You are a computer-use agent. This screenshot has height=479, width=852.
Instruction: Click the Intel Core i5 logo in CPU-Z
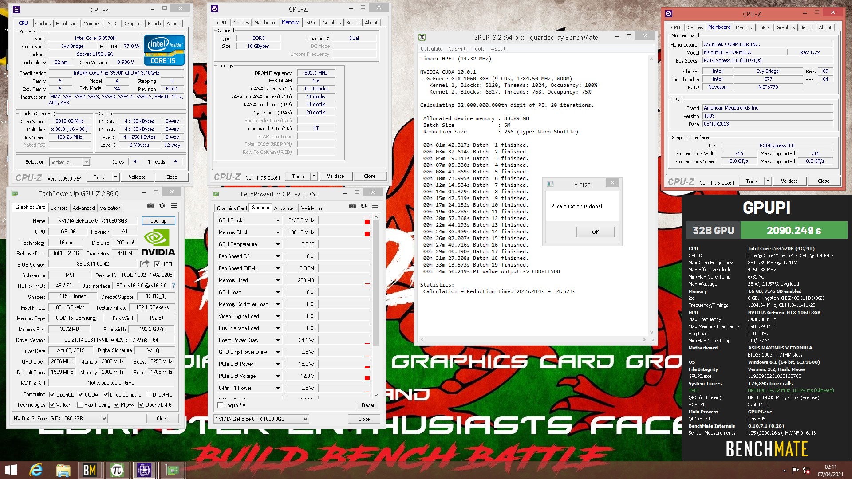165,50
